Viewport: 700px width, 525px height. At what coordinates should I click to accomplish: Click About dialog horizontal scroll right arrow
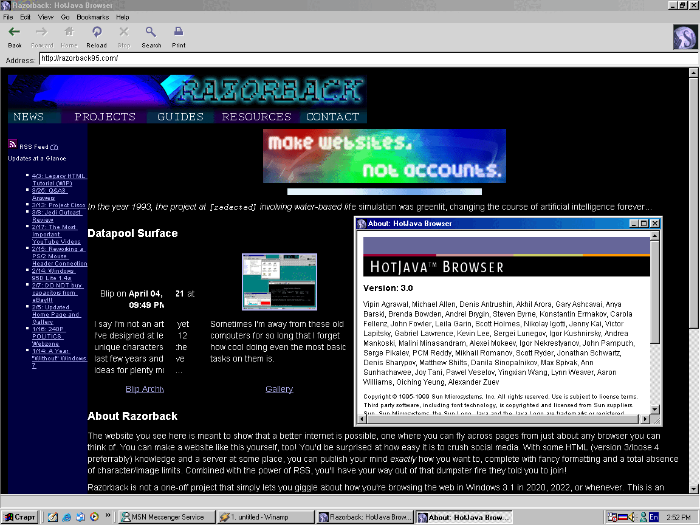[645, 419]
